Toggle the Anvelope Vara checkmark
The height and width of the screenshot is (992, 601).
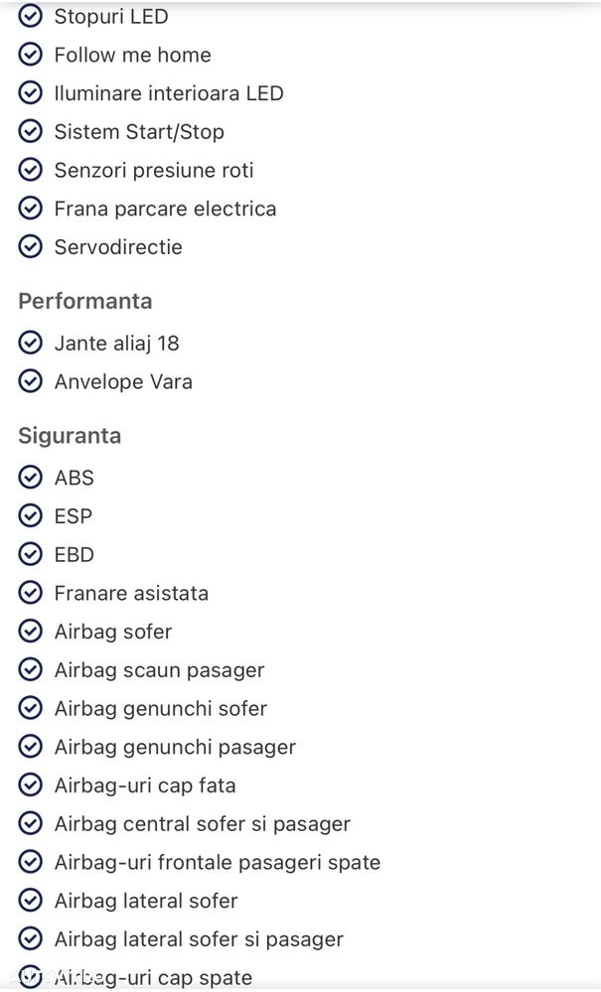tap(30, 381)
